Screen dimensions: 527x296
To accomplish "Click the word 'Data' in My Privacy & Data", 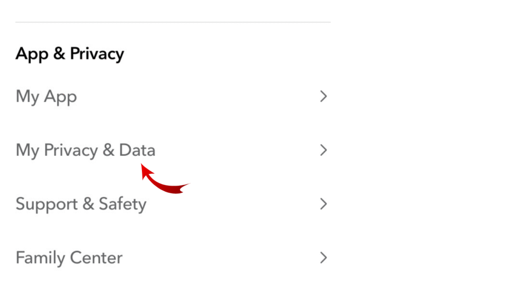I will click(137, 150).
